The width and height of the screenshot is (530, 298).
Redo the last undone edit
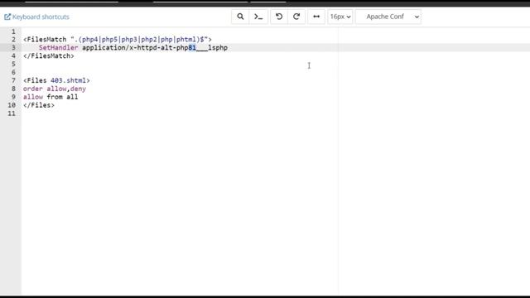(x=296, y=17)
